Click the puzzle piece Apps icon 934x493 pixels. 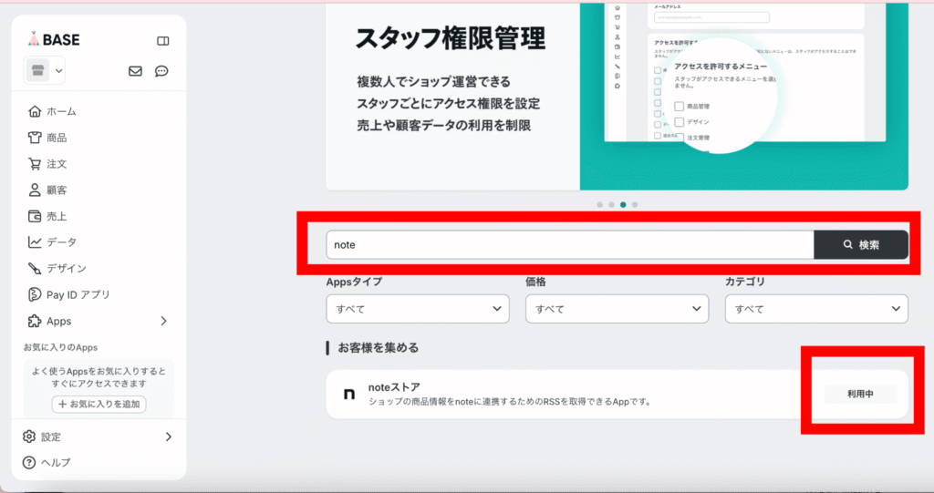tap(35, 321)
